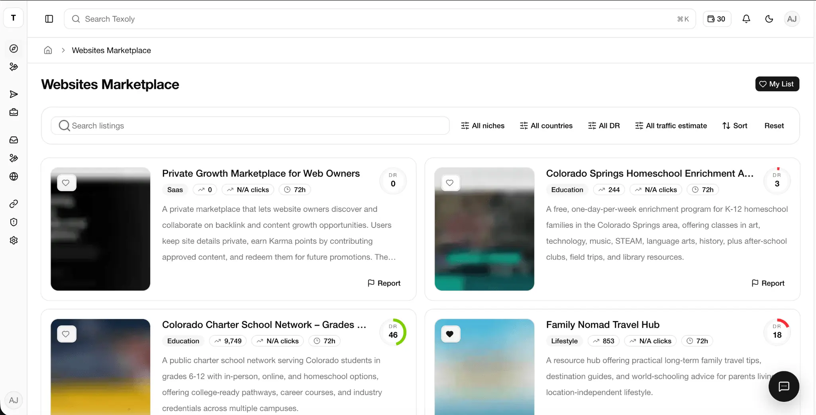
Task: Click the AJ avatar at sidebar bottom
Action: click(x=14, y=400)
